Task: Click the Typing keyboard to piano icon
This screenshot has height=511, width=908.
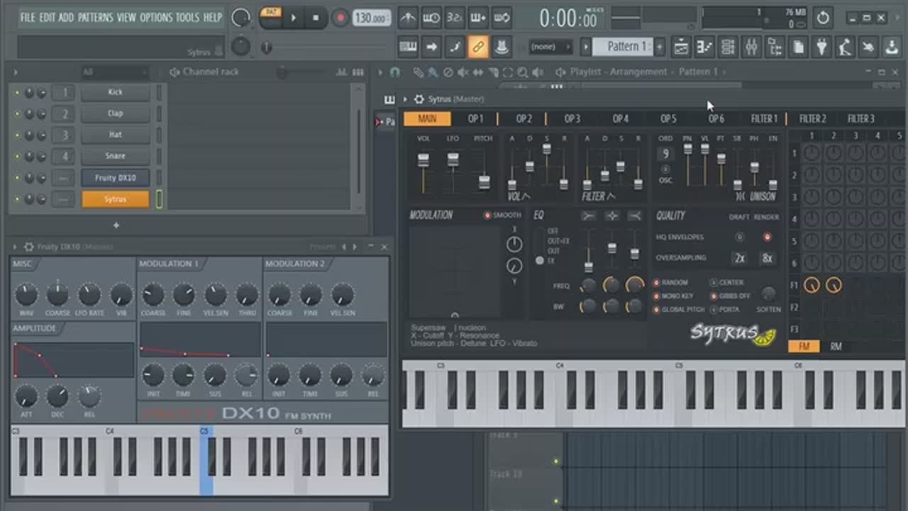Action: click(408, 47)
